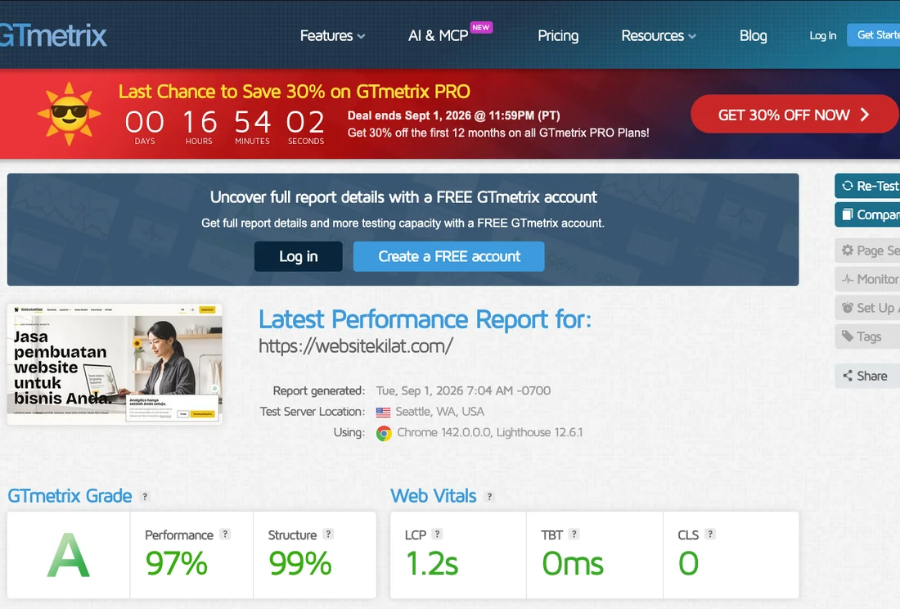Click the CLS value 0
The height and width of the screenshot is (609, 900).
689,563
